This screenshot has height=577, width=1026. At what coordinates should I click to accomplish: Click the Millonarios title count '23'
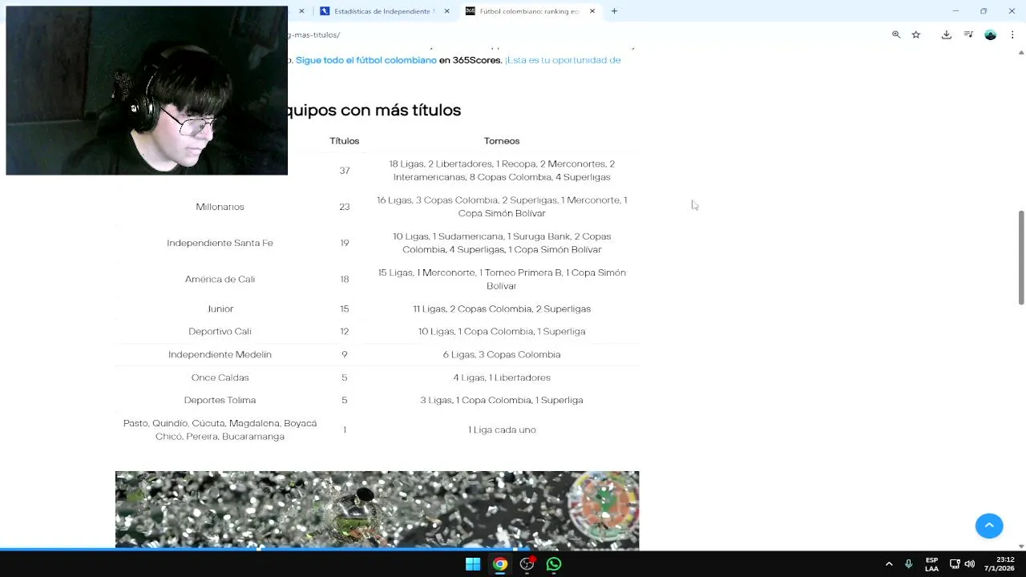click(x=345, y=207)
